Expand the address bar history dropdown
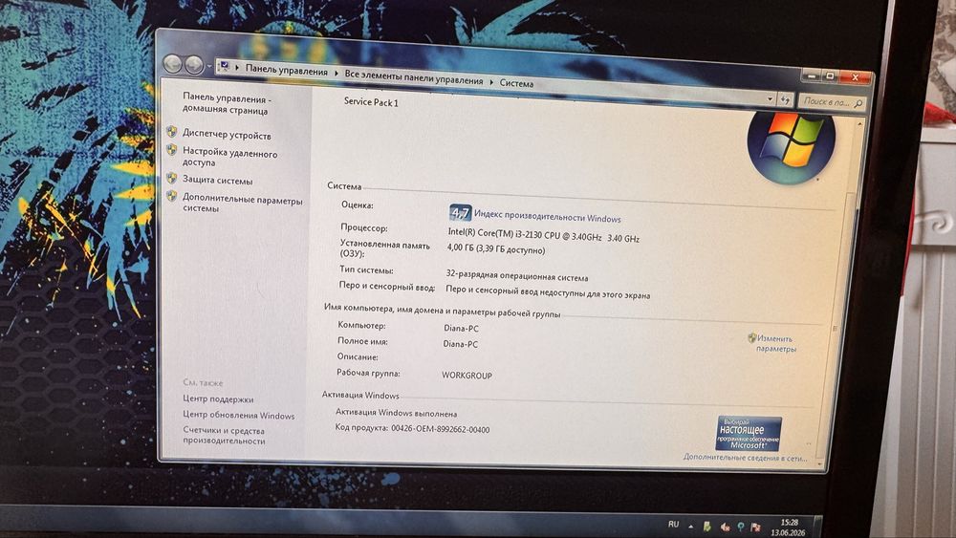Viewport: 956px width, 538px height. (x=770, y=98)
